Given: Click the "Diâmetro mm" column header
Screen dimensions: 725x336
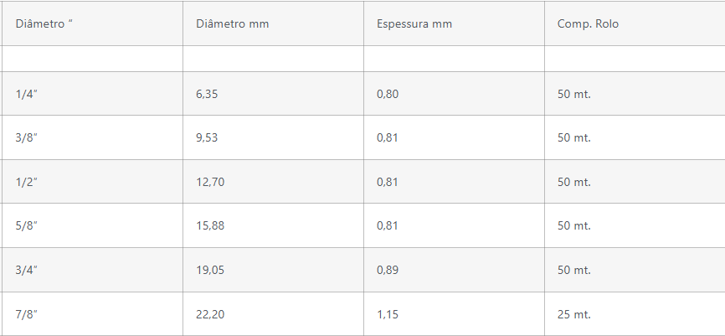Looking at the screenshot, I should point(232,24).
